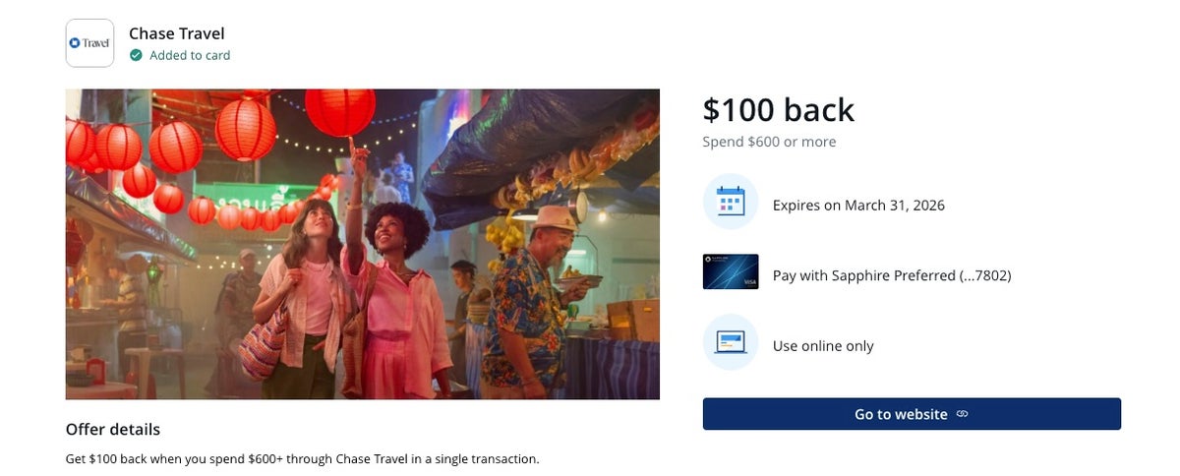
Task: Click the Added to card status text
Action: tap(190, 56)
